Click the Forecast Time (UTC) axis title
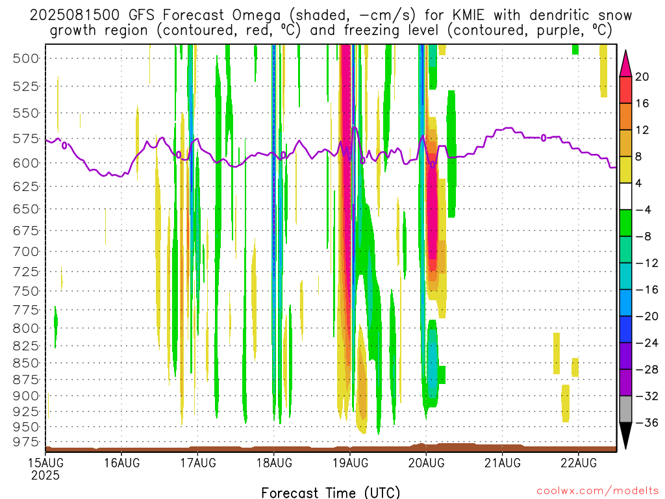 click(x=331, y=493)
